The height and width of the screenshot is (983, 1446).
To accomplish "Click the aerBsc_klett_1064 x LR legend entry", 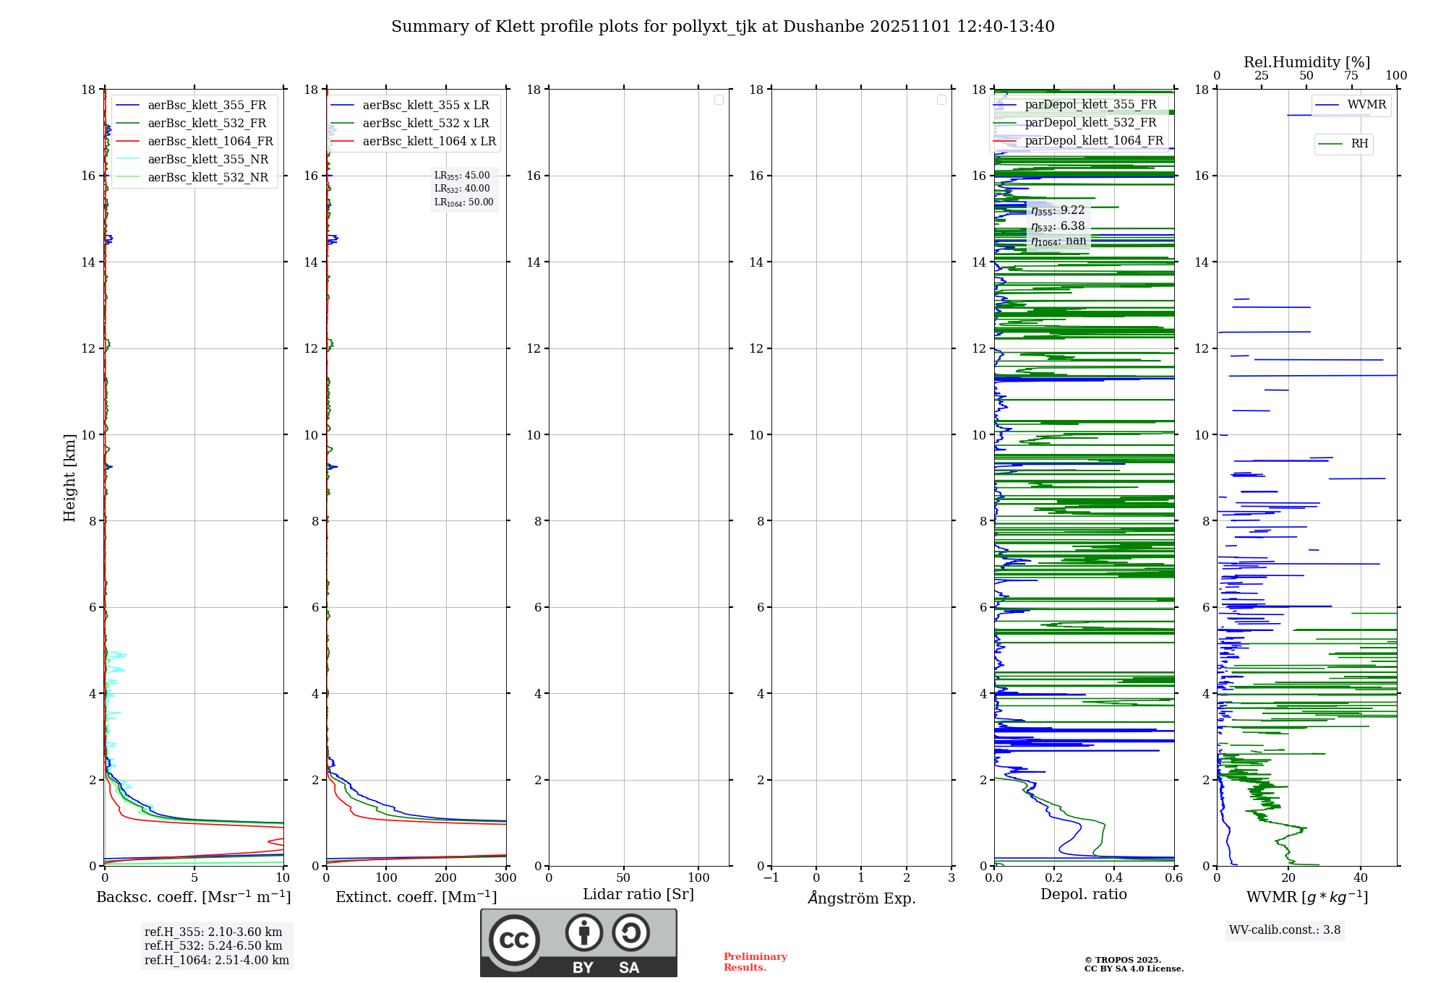I will click(x=429, y=141).
